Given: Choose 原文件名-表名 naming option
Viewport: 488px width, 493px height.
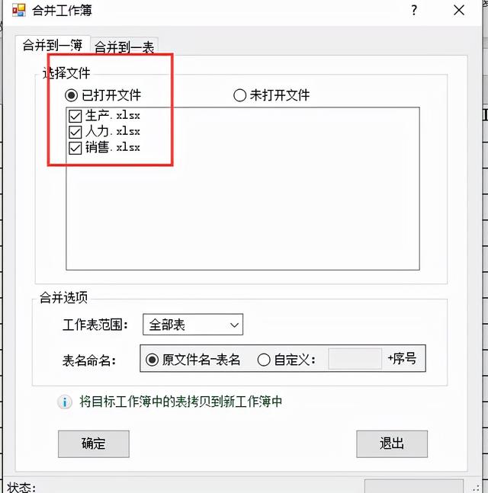Looking at the screenshot, I should pos(152,360).
